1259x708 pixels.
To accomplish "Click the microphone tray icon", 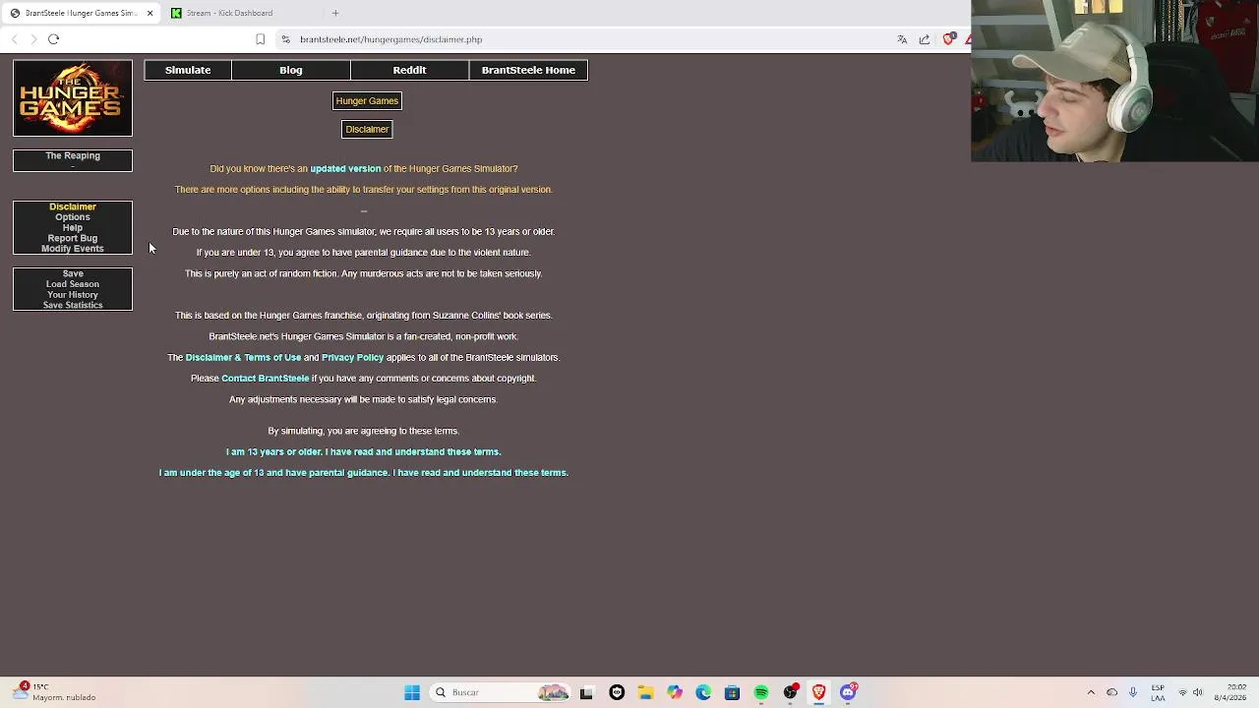I will pos(1133,692).
